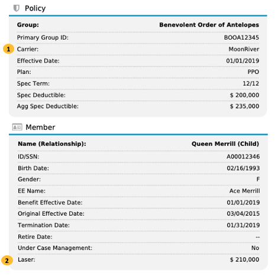278x276 pixels.
Task: Select the Original Effective Date value 03/04/2015
Action: (x=243, y=213)
